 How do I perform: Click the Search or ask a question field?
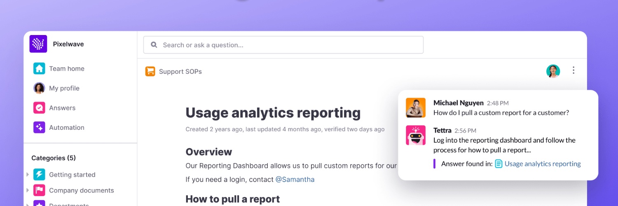click(x=283, y=45)
